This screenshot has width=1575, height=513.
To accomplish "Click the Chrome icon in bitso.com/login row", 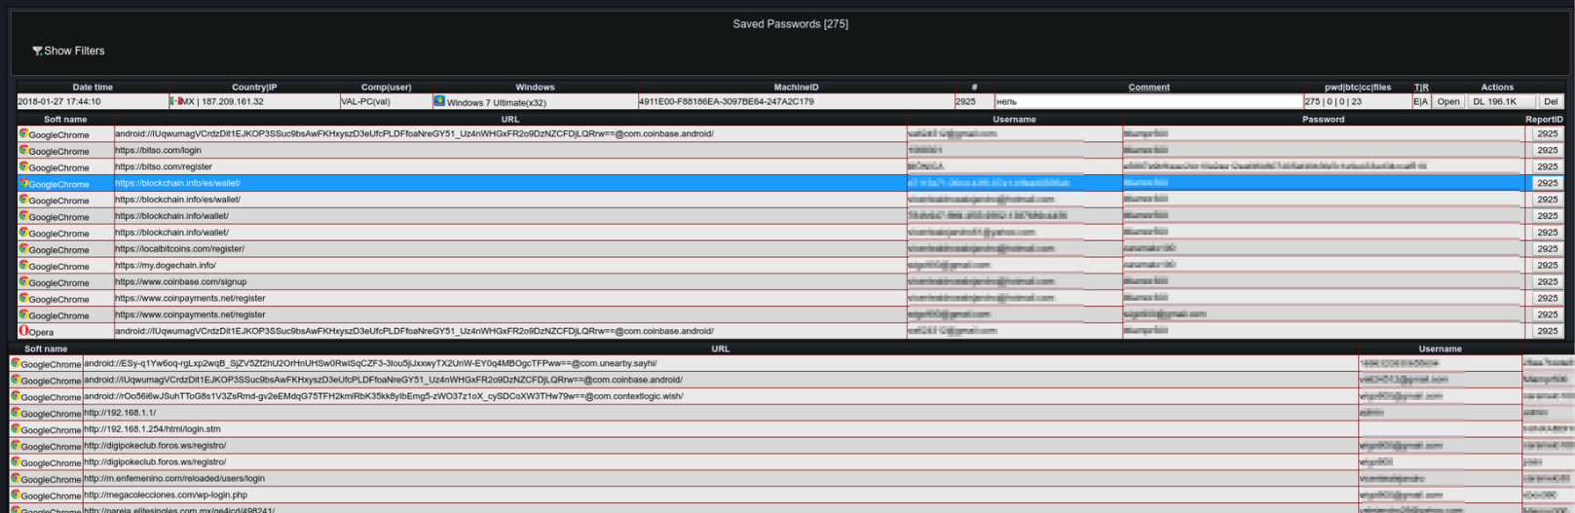I will (x=23, y=150).
